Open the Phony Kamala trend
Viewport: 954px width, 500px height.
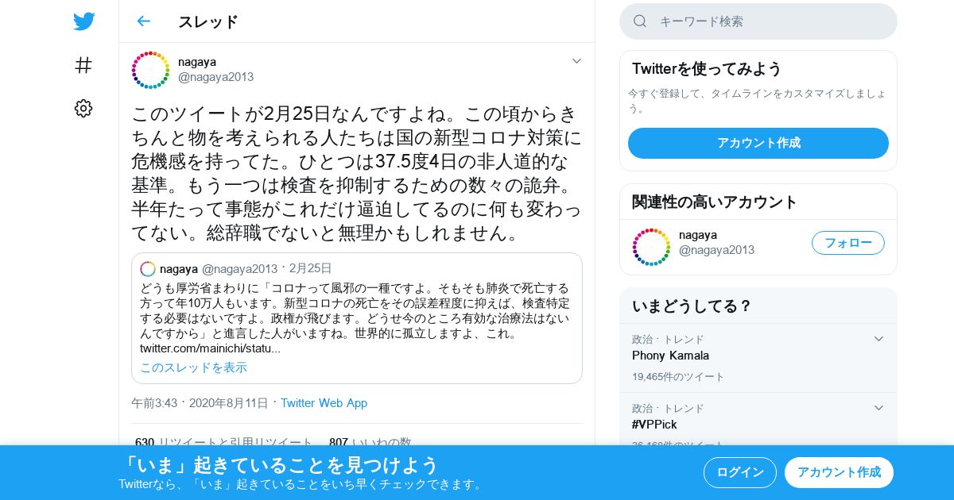coord(670,356)
